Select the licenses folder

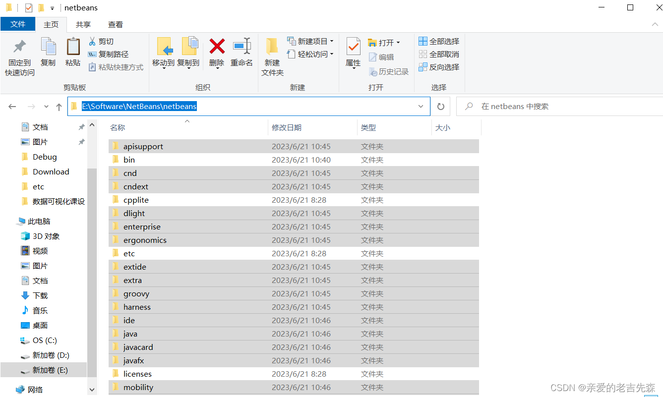pyautogui.click(x=294, y=374)
